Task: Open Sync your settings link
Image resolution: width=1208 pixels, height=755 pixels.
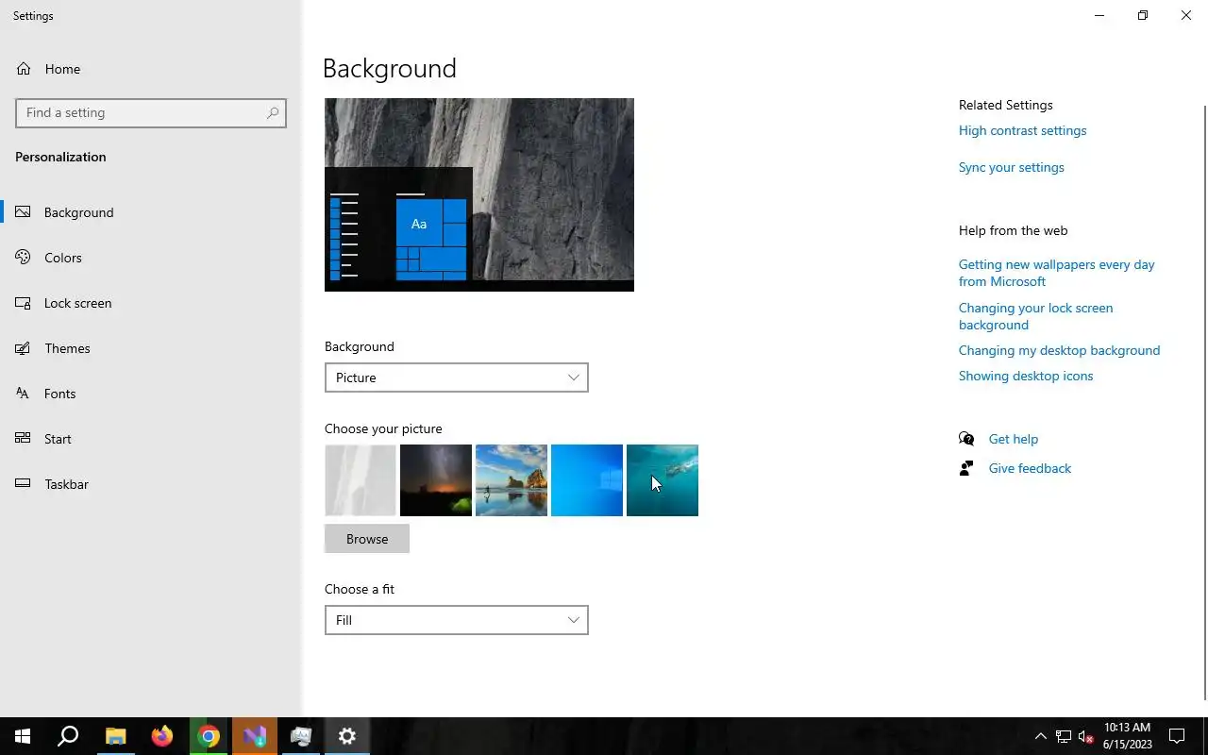Action: (x=1011, y=167)
